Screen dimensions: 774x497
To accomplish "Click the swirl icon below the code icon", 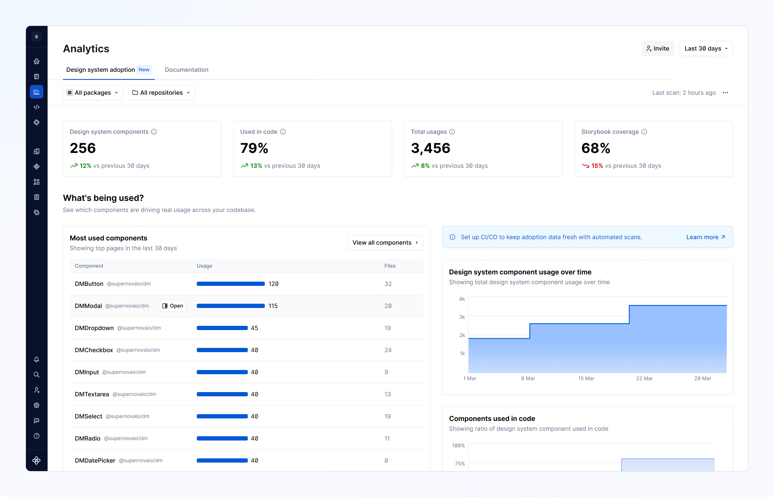I will (x=37, y=122).
